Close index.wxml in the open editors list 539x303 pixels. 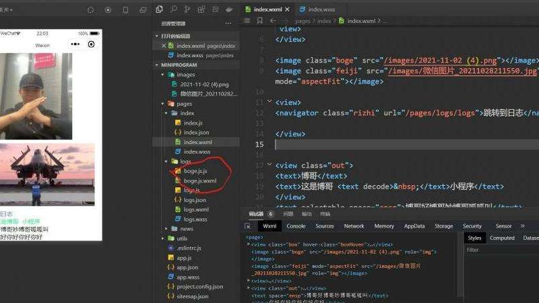coord(163,46)
